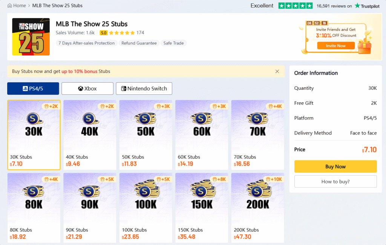Click the +8K bonus badge on 150K card
Viewport: 386px width, 245px height.
click(x=219, y=179)
